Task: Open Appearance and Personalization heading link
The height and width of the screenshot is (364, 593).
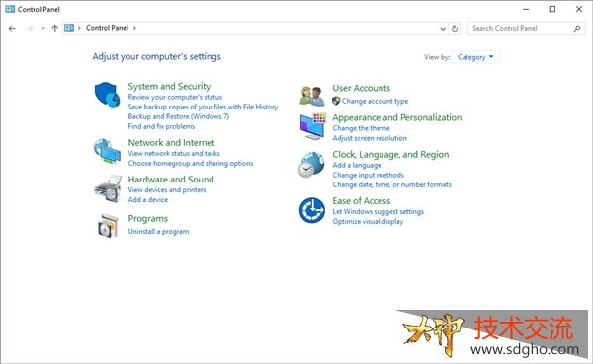Action: point(397,117)
